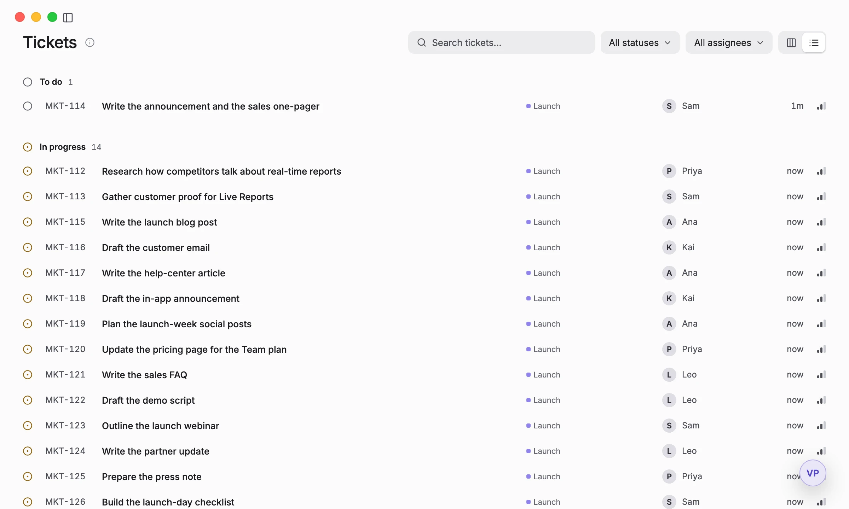Toggle status circle for MKT-116

[28, 247]
